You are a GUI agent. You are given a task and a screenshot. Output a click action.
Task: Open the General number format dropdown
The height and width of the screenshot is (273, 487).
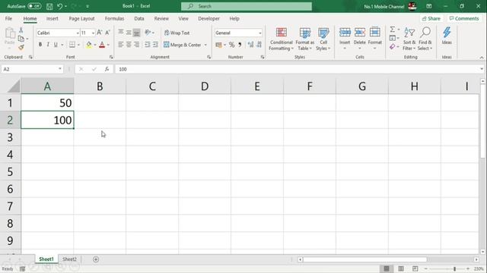[260, 33]
